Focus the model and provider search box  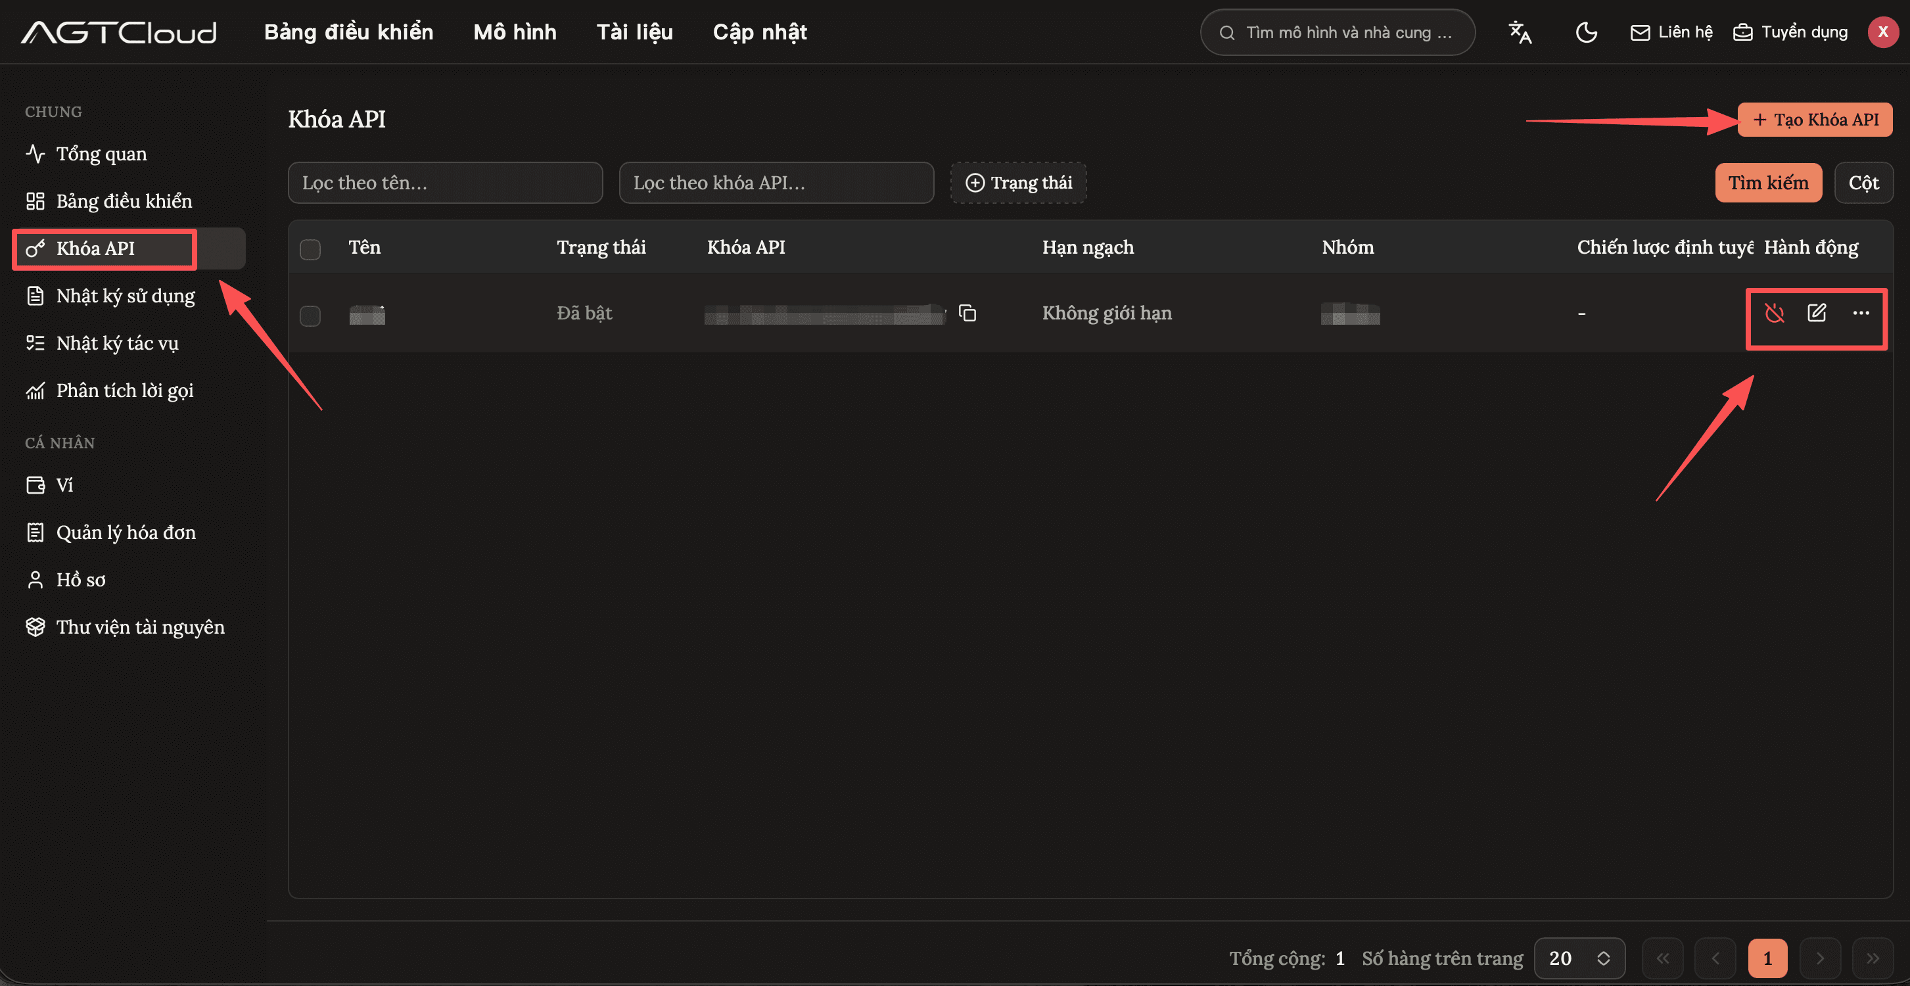click(x=1338, y=32)
